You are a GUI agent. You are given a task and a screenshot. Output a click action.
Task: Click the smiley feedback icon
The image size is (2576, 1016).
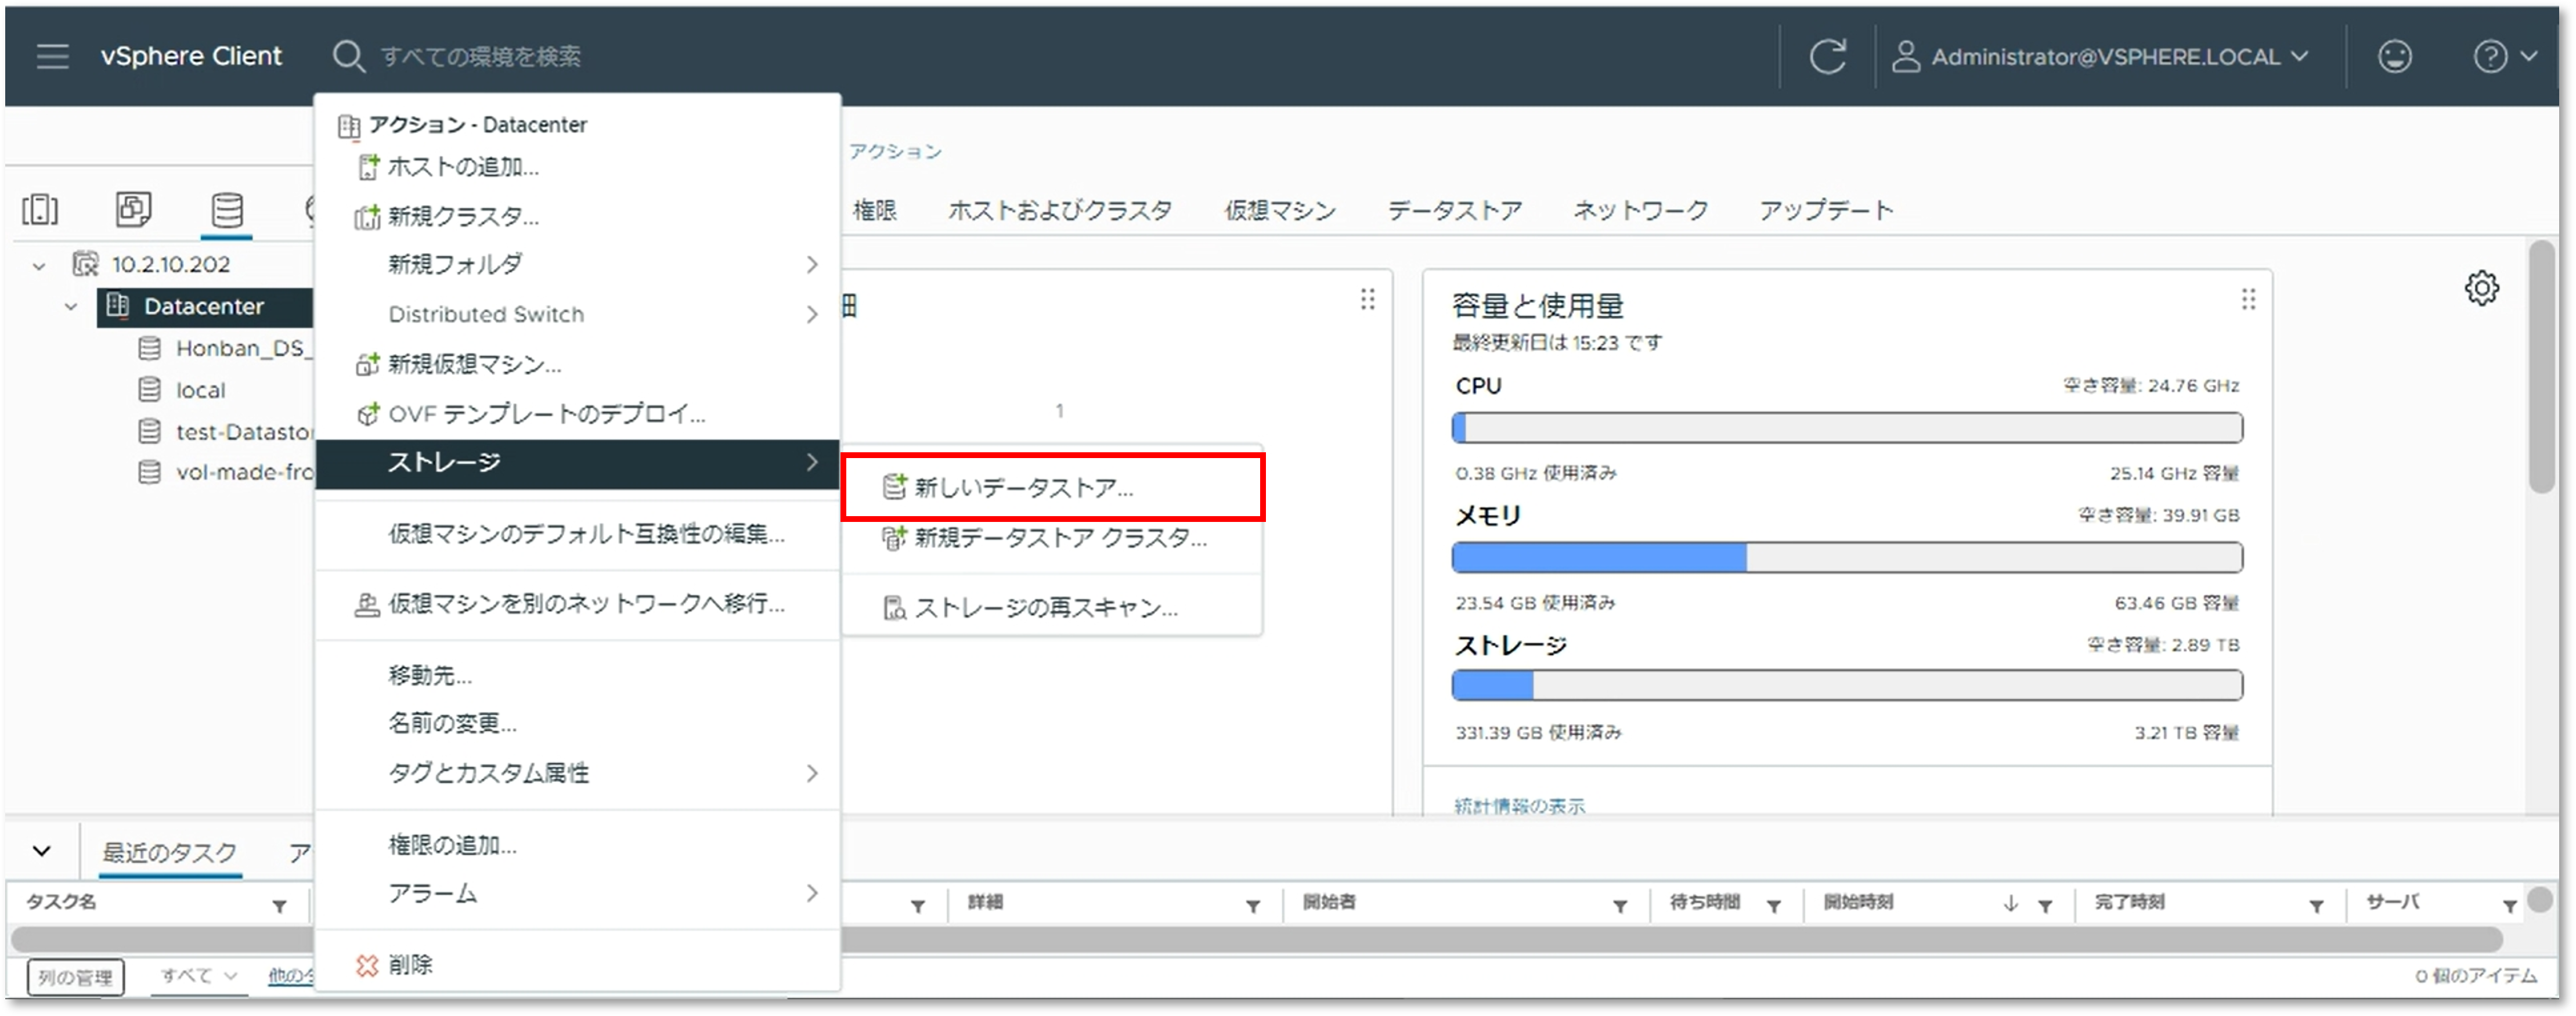2394,56
